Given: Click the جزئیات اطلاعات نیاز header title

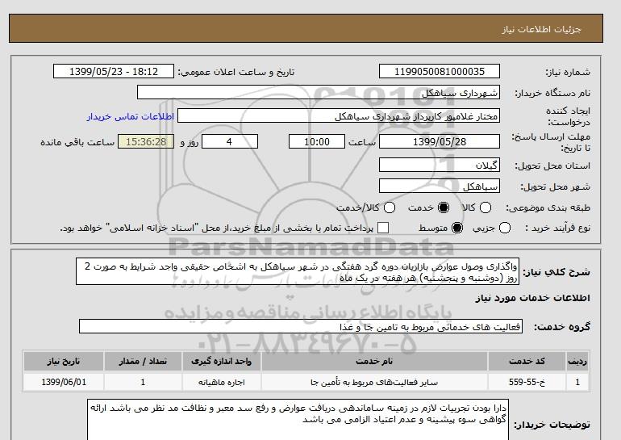Looking at the screenshot, I should click(x=541, y=29).
